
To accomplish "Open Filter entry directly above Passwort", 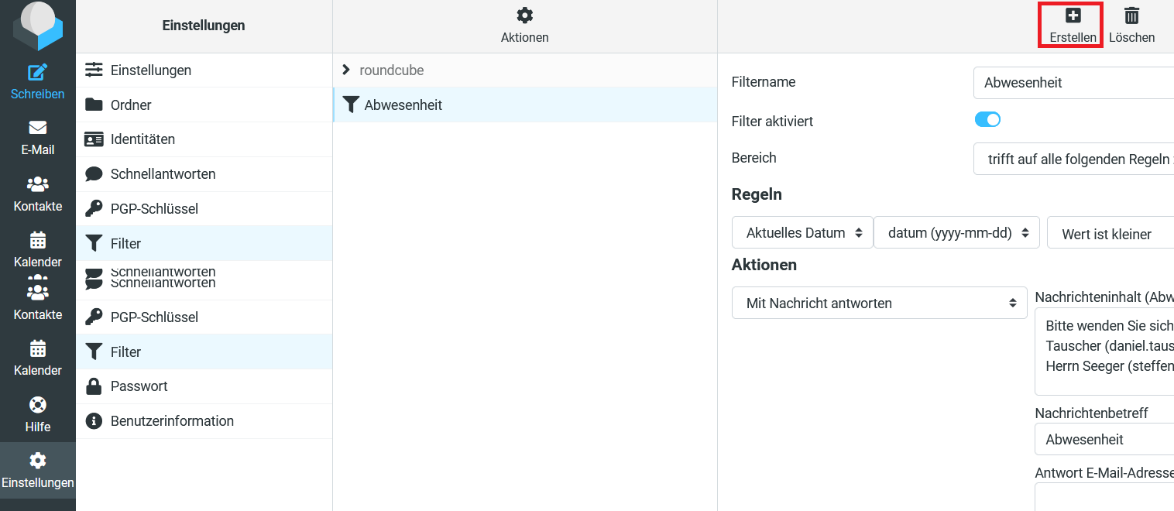I will point(204,352).
